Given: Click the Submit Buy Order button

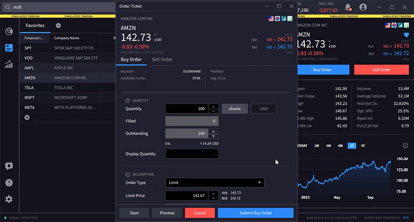Looking at the screenshot, I should [x=255, y=213].
